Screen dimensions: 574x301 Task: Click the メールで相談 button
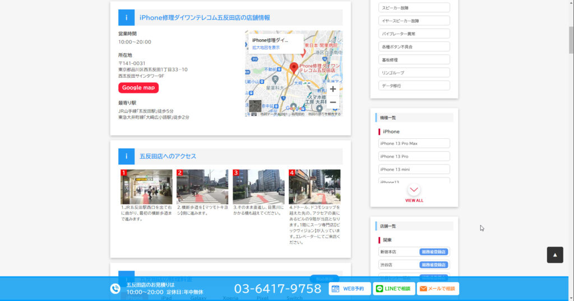438,289
